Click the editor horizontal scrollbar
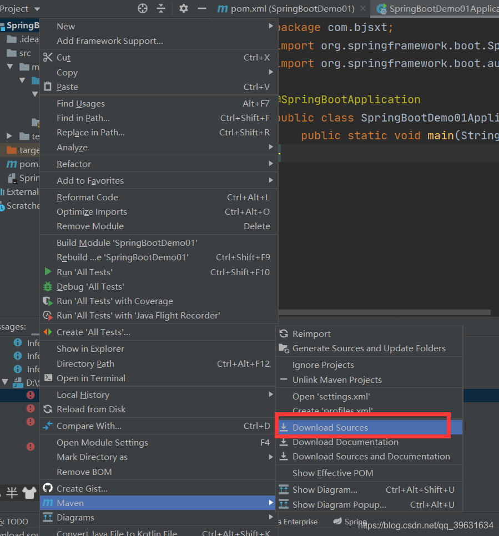This screenshot has height=536, width=499. pos(385,312)
